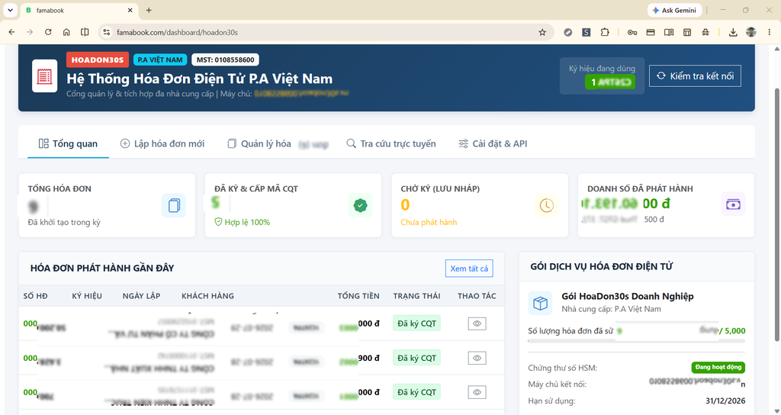Click the box icon for Gói HoaDon30s
781x415 pixels.
point(541,303)
